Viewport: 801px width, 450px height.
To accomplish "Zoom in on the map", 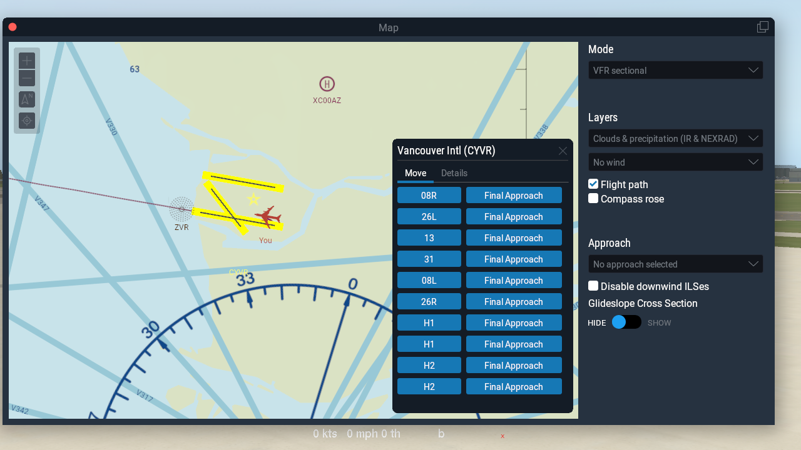I will (27, 61).
